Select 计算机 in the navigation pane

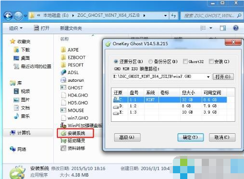tap(20, 133)
